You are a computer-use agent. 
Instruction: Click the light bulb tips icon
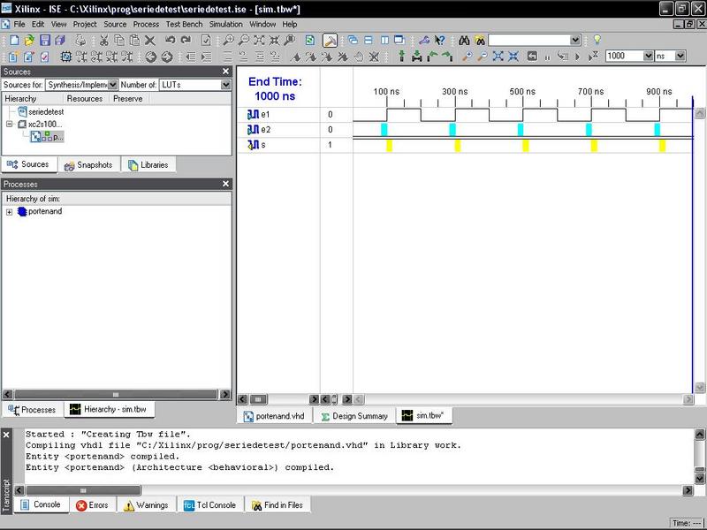tap(597, 40)
